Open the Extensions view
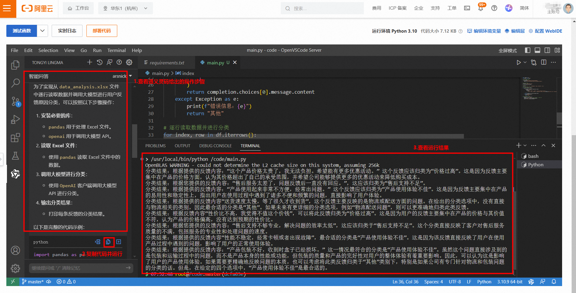This screenshot has width=576, height=293. (15, 138)
